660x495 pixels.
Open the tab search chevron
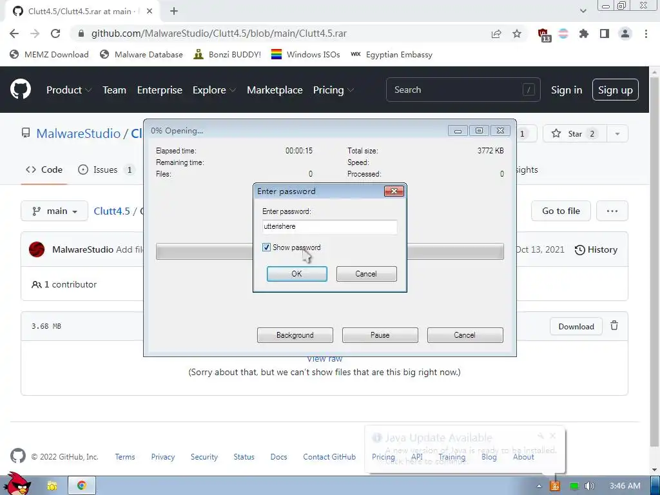pyautogui.click(x=583, y=11)
